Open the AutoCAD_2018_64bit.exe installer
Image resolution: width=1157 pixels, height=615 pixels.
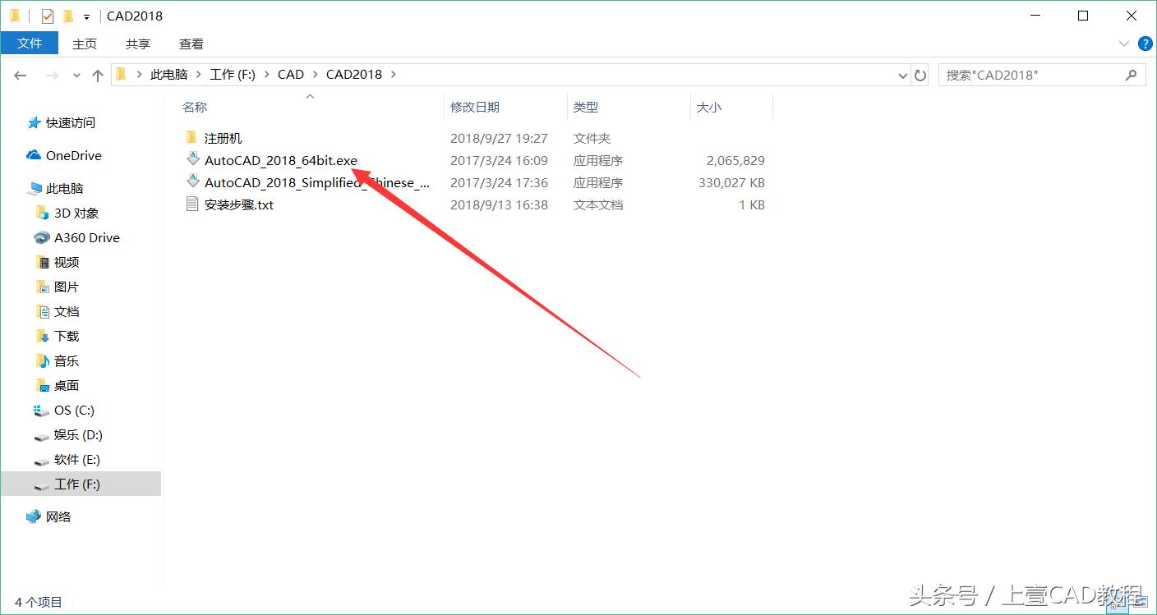pos(281,160)
